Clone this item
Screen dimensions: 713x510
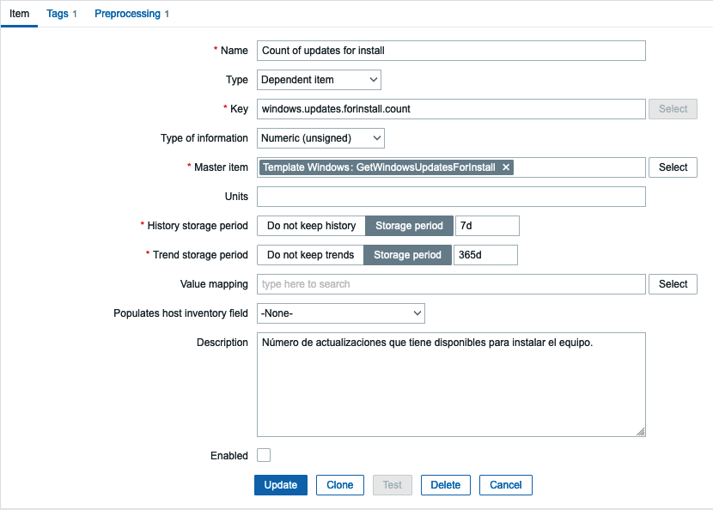pos(340,485)
